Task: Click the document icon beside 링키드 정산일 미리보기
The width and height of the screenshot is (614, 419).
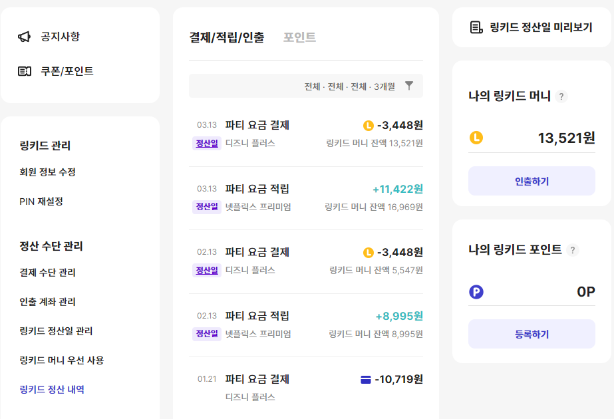Action: tap(476, 27)
